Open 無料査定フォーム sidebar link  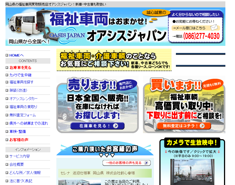(x=23, y=115)
